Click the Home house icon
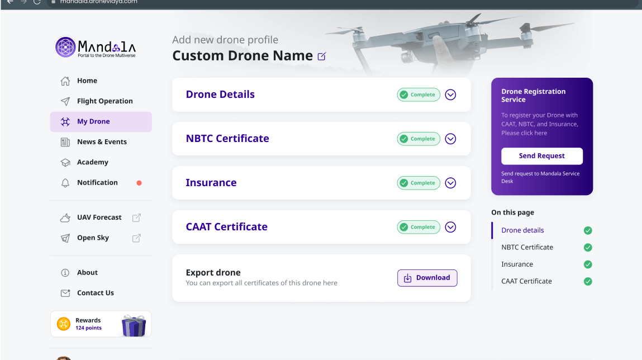This screenshot has height=360, width=642. click(65, 80)
